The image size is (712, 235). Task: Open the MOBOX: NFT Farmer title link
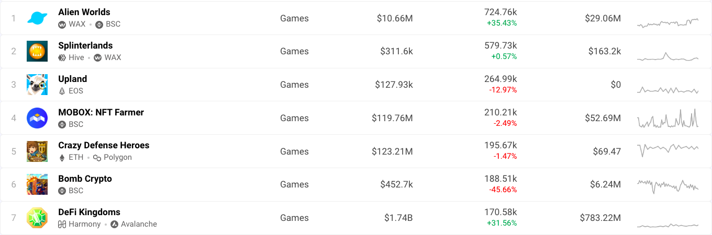101,112
